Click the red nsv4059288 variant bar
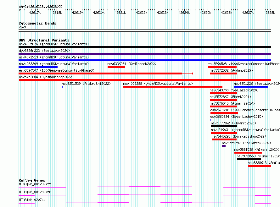Viewport: 280px width, 207px height. click(173, 87)
